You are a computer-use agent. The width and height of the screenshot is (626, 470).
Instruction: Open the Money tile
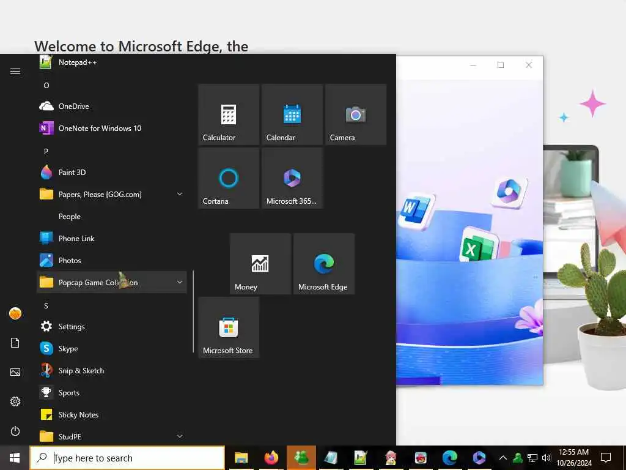coord(260,264)
